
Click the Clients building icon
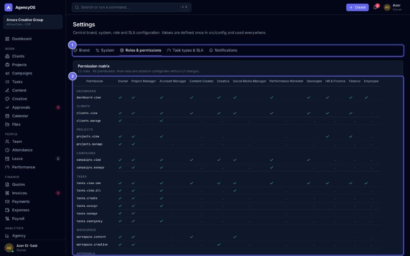[7, 56]
